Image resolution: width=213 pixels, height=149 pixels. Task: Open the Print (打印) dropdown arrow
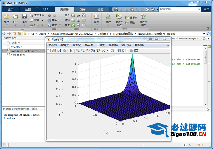pyautogui.click(x=42, y=25)
